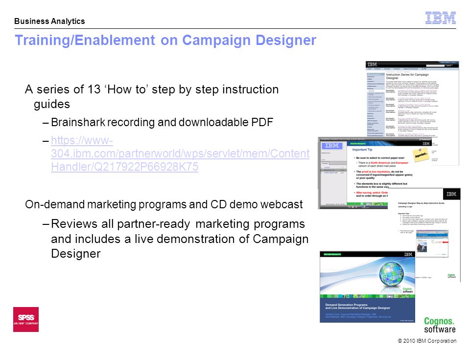Viewport: 470px width, 352px height.
Task: Select 'Brainshark recording and downloadable PDF' bullet
Action: pyautogui.click(x=162, y=122)
